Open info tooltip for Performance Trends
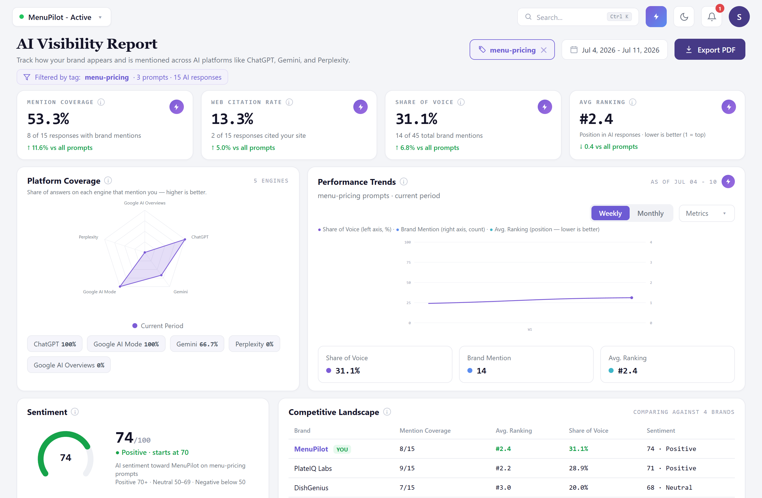 point(403,182)
